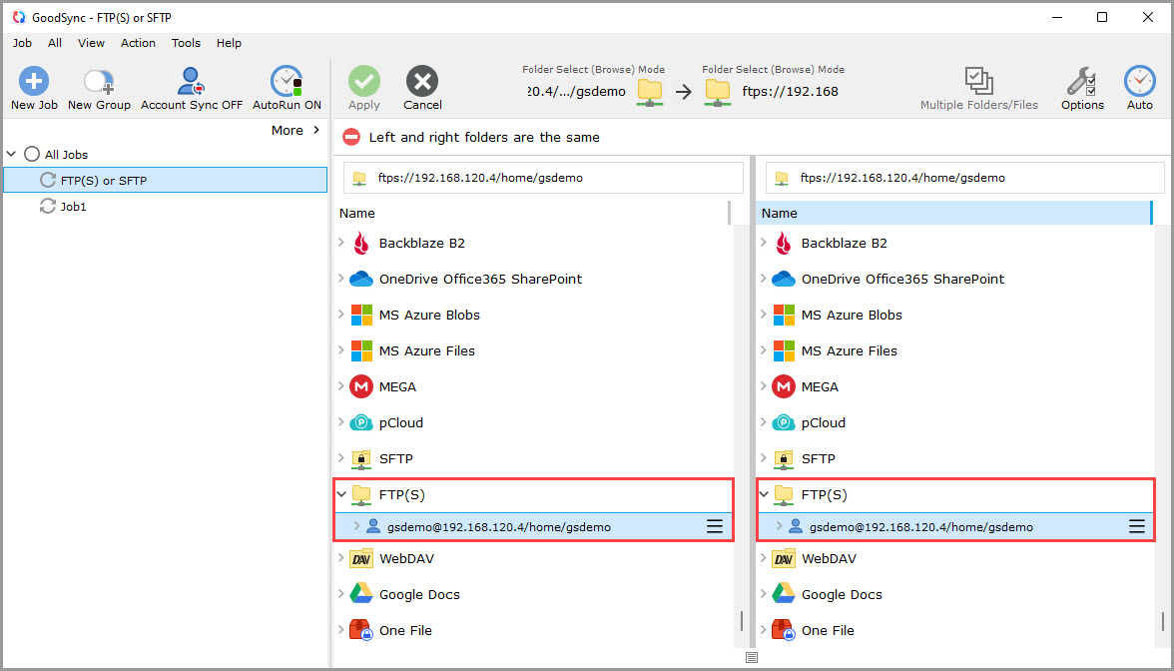
Task: Open the Tools menu
Action: pos(186,43)
